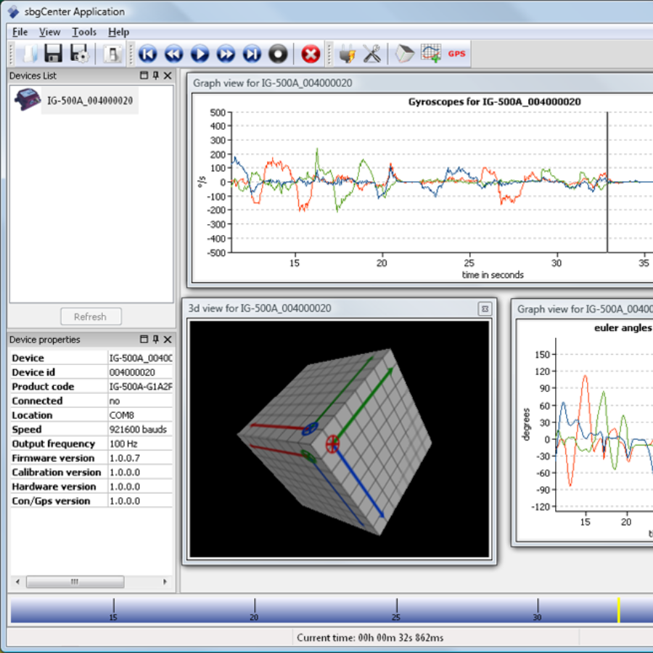653x653 pixels.
Task: Skip to the start of recording
Action: point(147,54)
